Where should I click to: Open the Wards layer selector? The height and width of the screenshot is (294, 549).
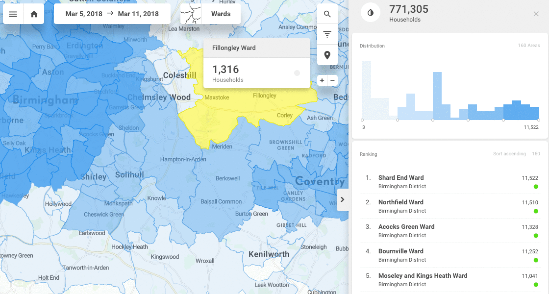click(222, 14)
